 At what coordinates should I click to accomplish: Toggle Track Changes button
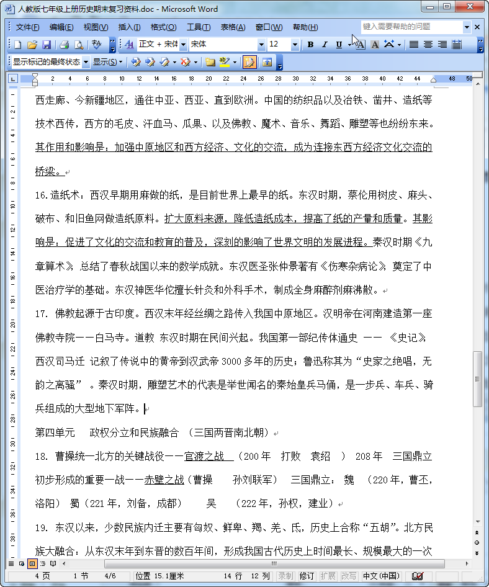[249, 62]
